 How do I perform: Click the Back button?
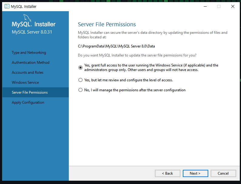(x=168, y=173)
